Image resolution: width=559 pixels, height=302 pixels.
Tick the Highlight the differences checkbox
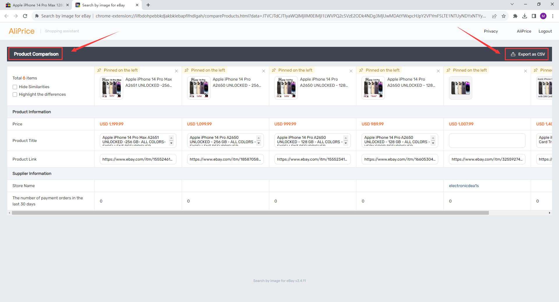(x=15, y=95)
